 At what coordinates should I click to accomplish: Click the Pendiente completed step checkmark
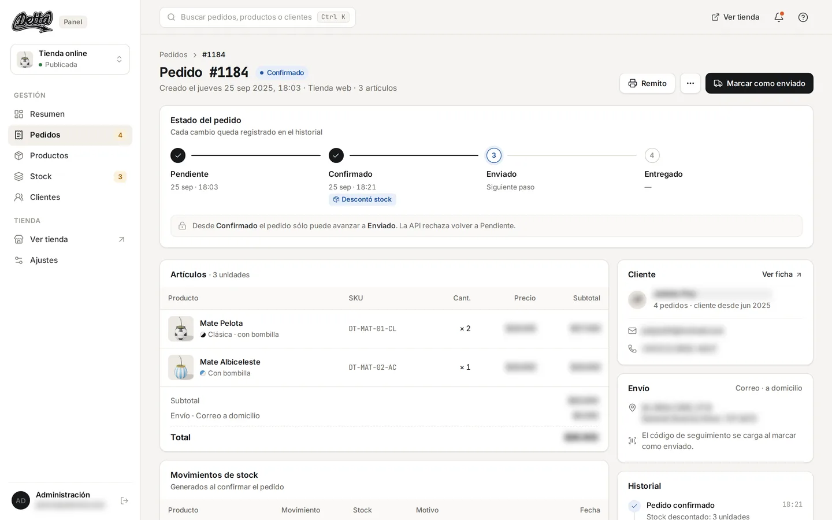[x=178, y=155]
